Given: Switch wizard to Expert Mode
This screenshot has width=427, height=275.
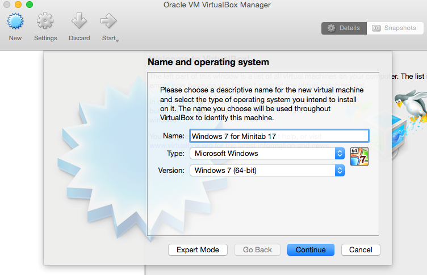Looking at the screenshot, I should [x=198, y=249].
